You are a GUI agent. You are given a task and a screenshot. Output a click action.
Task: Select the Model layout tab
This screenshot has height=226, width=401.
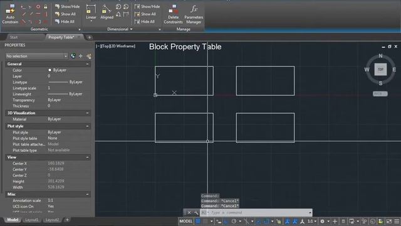(13, 220)
